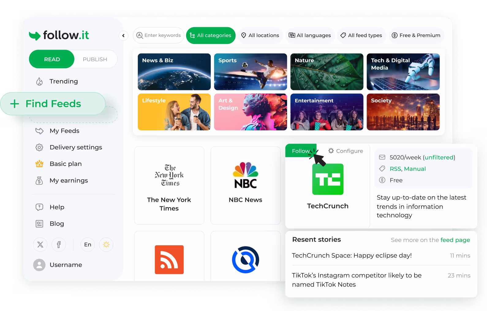Open the All languages dropdown
Screen dimensions: 487x311
point(310,36)
